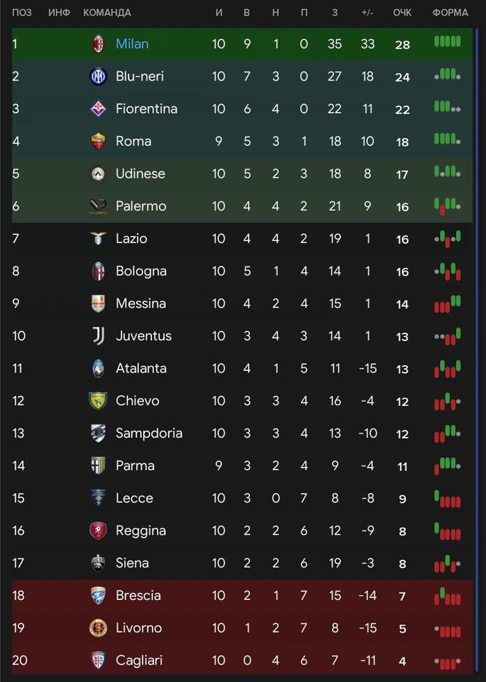Open the Milan team name link
The image size is (486, 682).
coord(132,44)
